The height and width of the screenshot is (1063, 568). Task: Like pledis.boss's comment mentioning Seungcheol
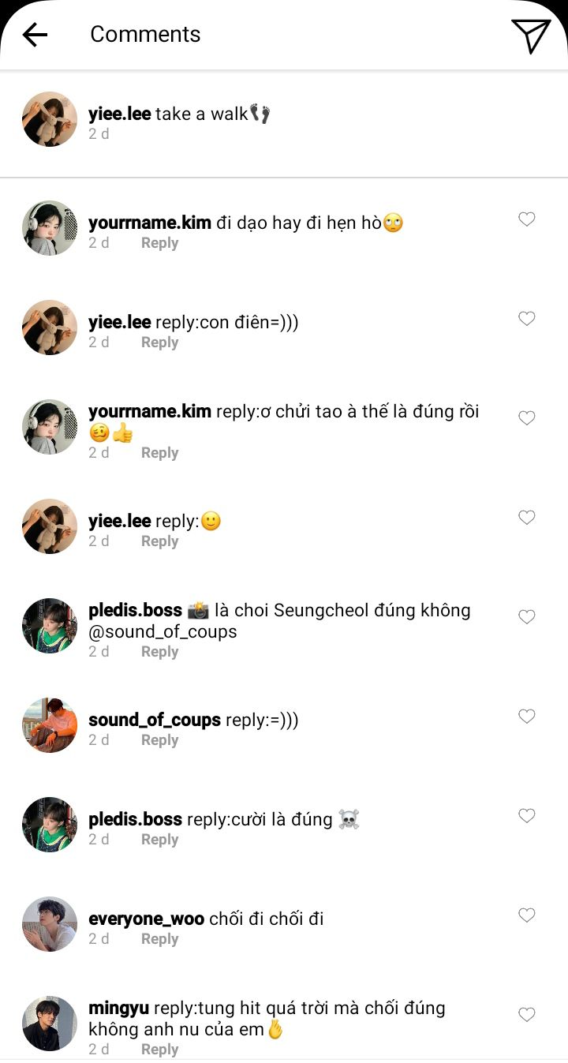526,617
